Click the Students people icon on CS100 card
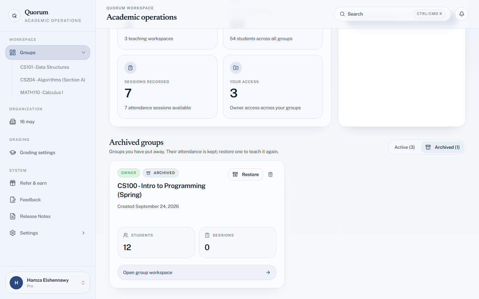 (x=126, y=235)
